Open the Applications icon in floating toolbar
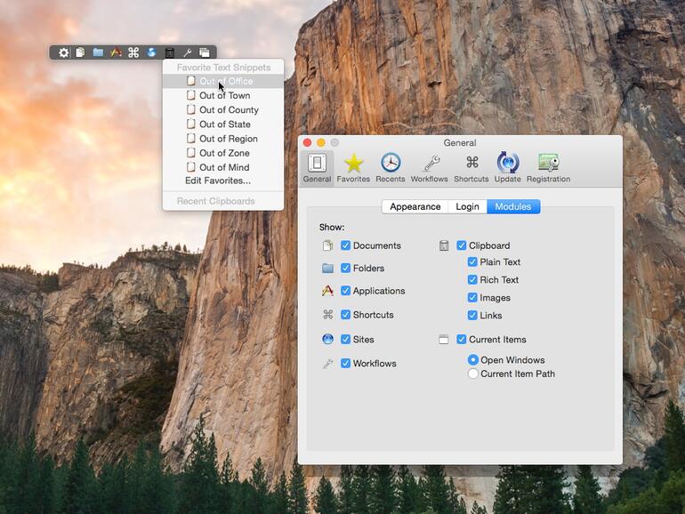The width and height of the screenshot is (685, 514). (116, 52)
